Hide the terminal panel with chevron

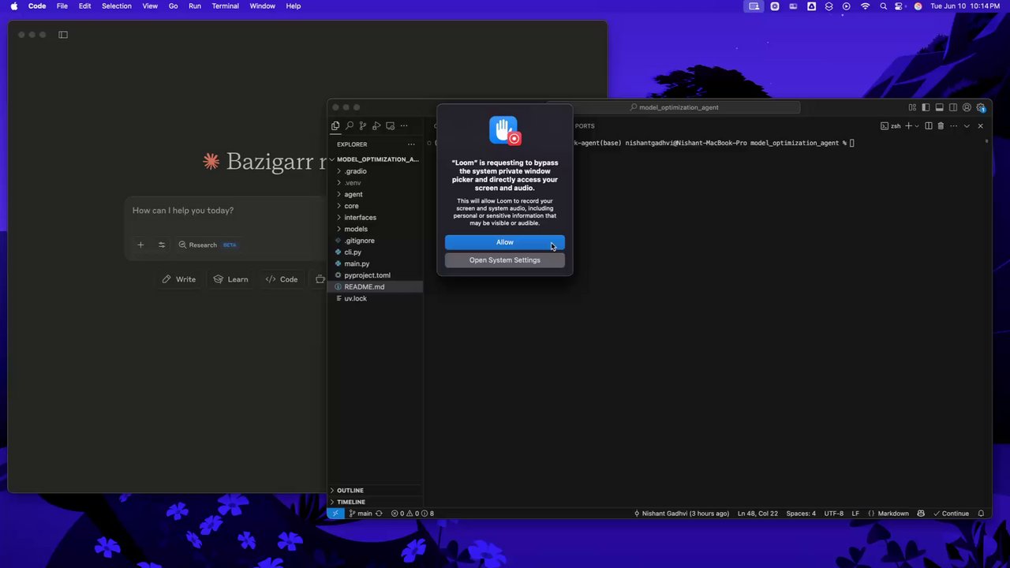[x=967, y=126]
